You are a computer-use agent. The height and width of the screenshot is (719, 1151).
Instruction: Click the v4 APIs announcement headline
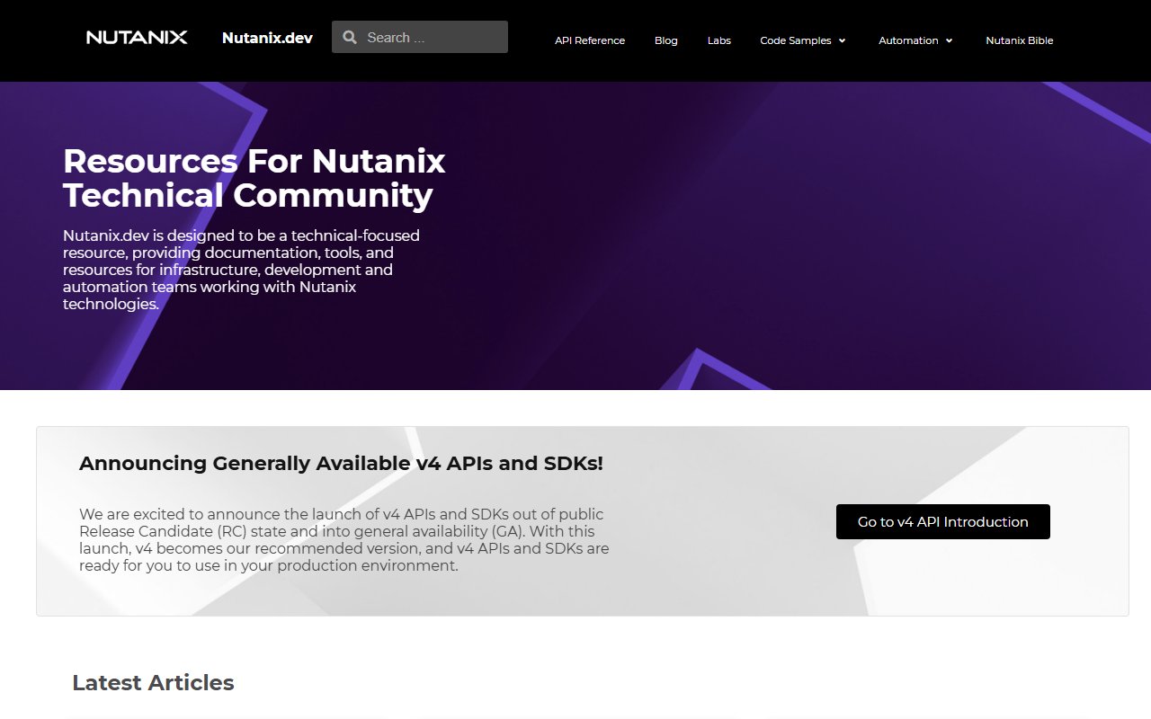[x=341, y=463]
